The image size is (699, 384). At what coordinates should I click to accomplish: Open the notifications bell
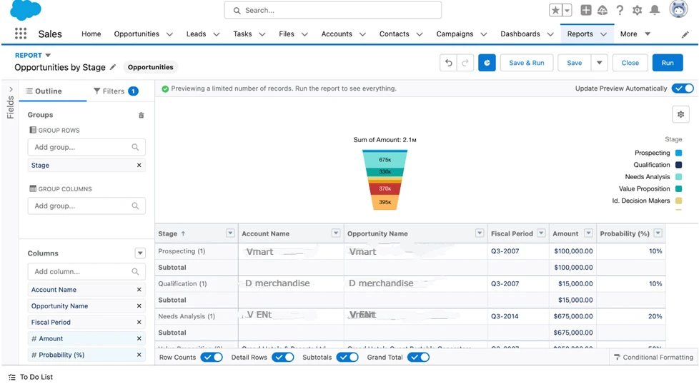point(655,10)
